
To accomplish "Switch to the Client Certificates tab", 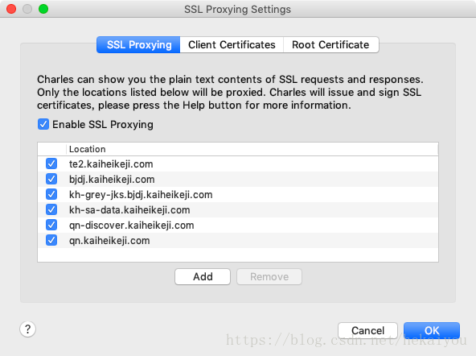I will [232, 44].
